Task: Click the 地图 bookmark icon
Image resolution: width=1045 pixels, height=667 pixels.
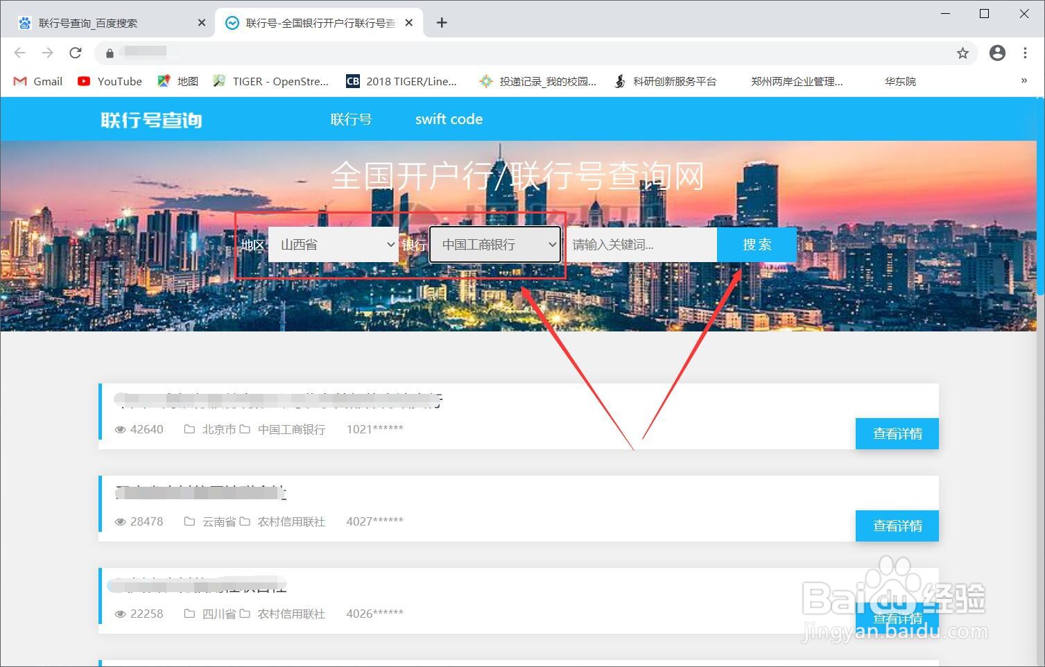Action: pos(164,81)
